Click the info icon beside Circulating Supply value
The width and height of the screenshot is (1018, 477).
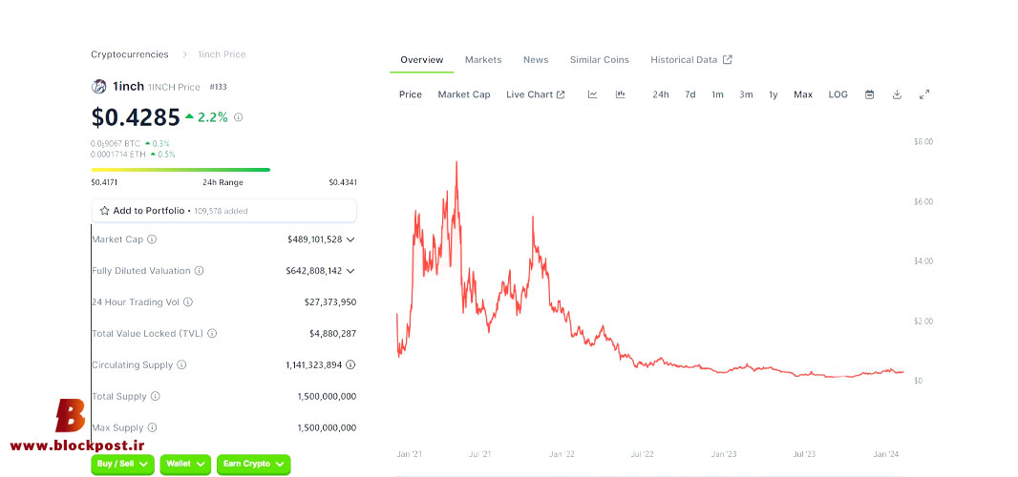pyautogui.click(x=350, y=364)
